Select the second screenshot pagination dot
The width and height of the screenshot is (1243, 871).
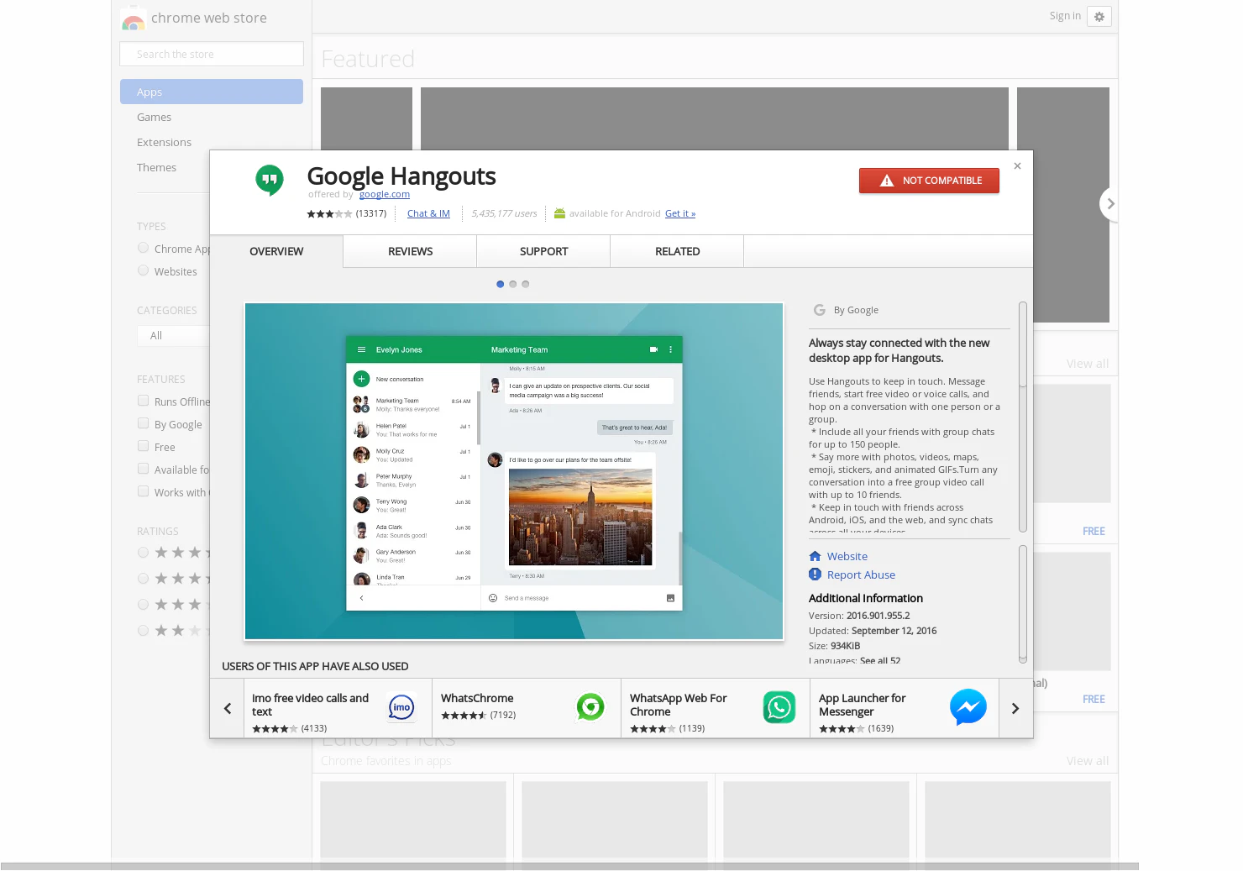(x=512, y=284)
